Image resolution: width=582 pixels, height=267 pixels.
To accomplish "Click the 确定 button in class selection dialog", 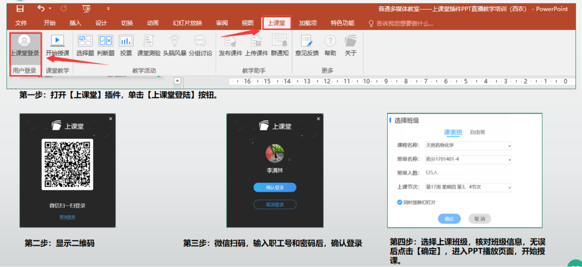I will point(449,219).
